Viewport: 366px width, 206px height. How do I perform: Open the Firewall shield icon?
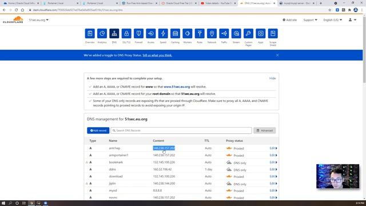pos(138,34)
